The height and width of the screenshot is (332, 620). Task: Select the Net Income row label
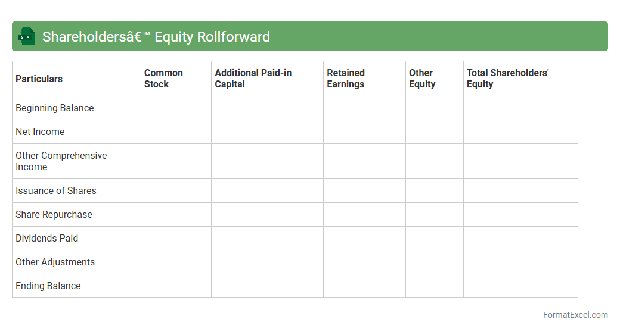point(40,132)
